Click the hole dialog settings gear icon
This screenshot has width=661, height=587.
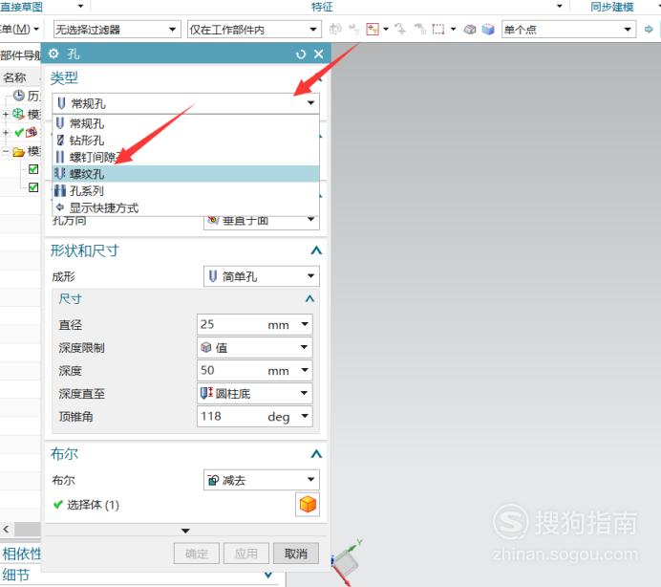click(53, 54)
